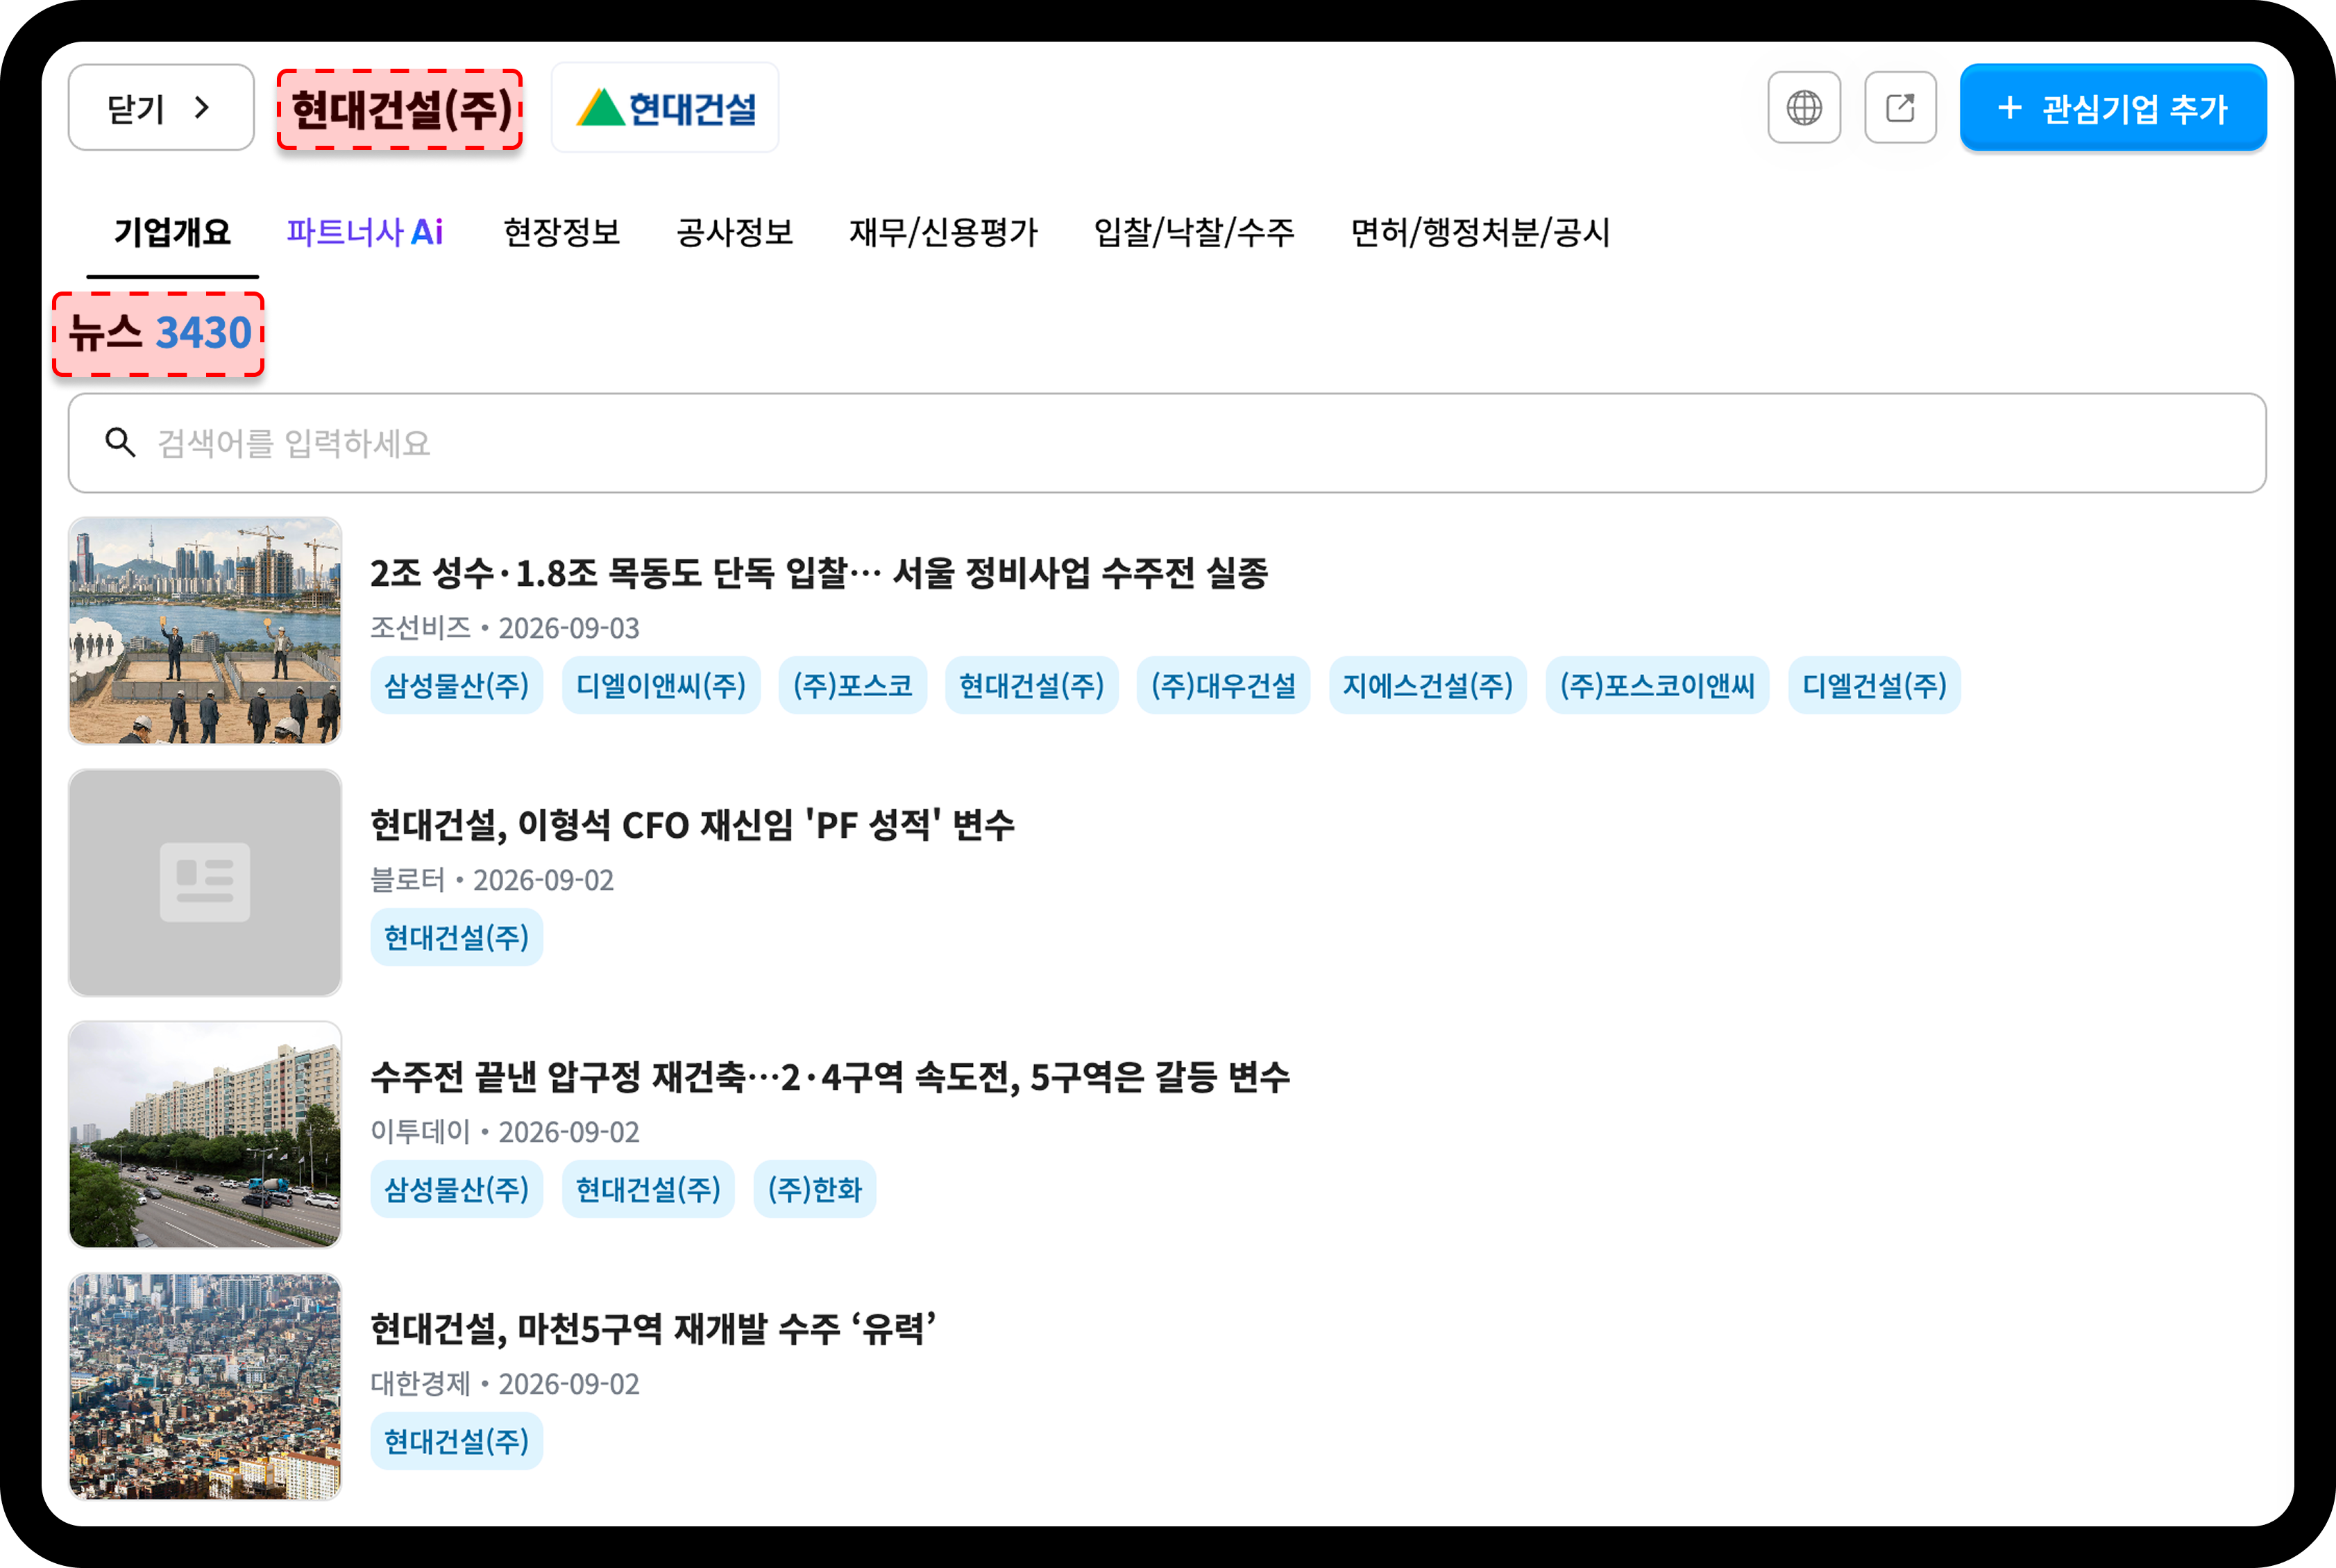Click the 뉴스 3430 heading

(x=159, y=334)
